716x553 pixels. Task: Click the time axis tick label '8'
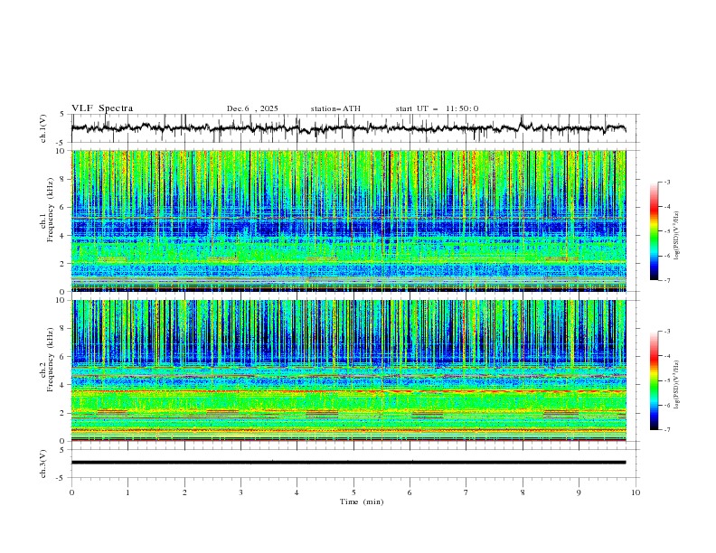[x=523, y=492]
